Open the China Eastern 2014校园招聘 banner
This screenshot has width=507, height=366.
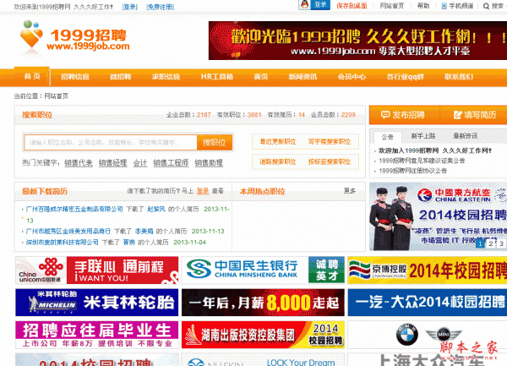(438, 216)
